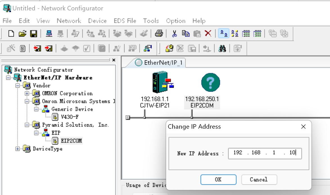Image resolution: width=330 pixels, height=195 pixels.
Task: Click the greyed network icon with lightning bolt
Action: 117,49
